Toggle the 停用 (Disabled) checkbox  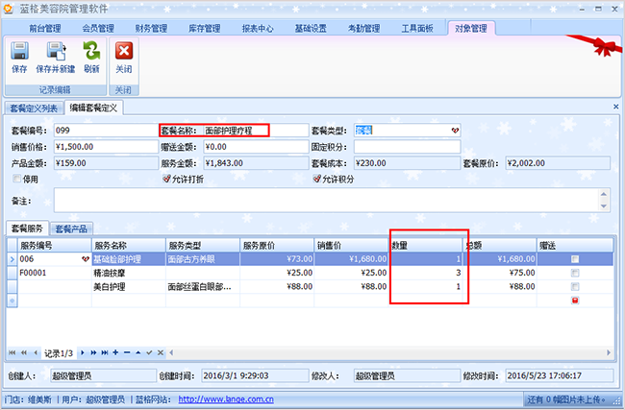16,179
